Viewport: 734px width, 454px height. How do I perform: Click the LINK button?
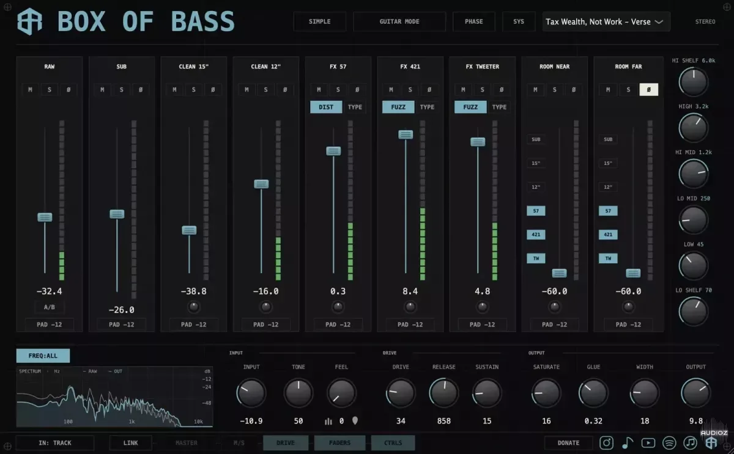click(130, 443)
